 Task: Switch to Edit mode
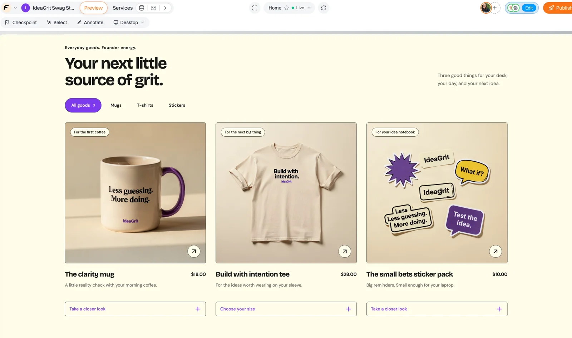(x=529, y=8)
